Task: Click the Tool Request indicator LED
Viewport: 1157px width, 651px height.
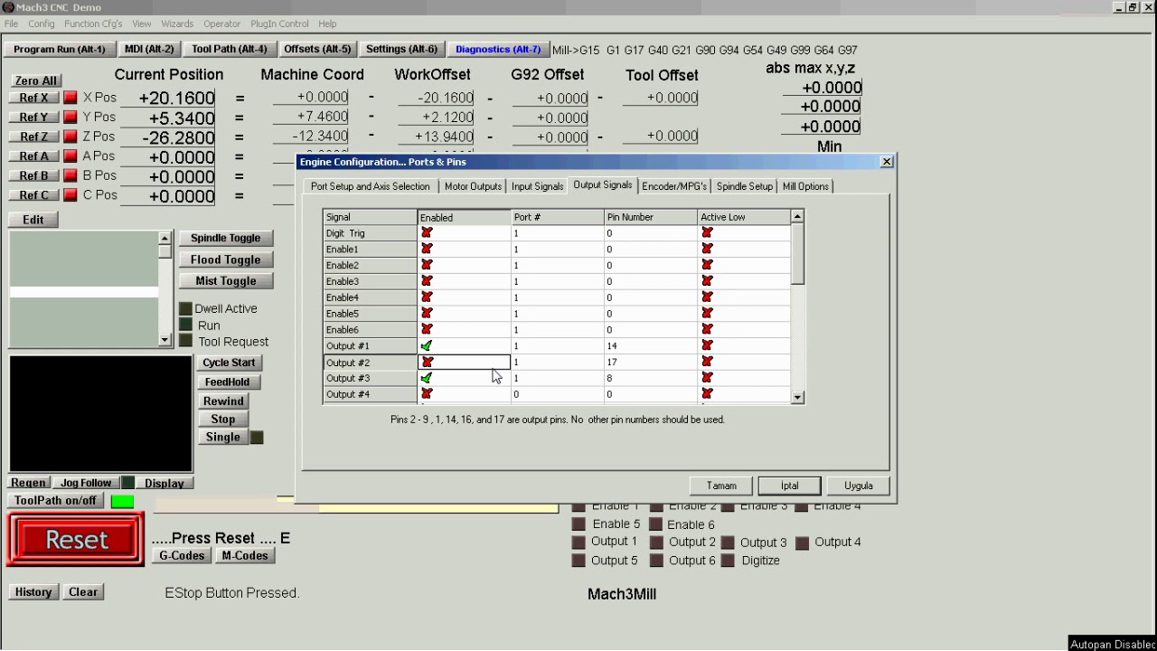Action: click(x=185, y=341)
